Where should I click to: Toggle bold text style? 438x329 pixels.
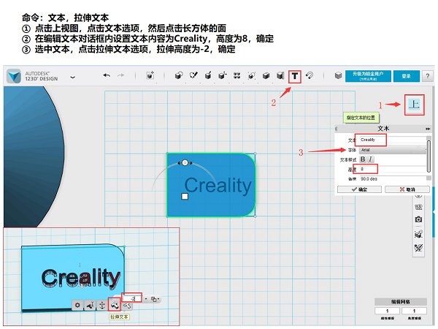point(363,159)
